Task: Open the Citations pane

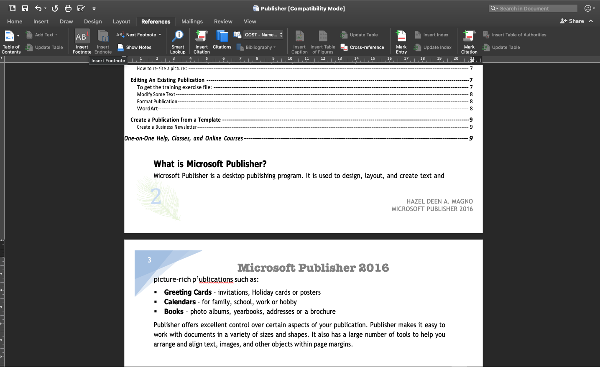Action: [x=222, y=40]
